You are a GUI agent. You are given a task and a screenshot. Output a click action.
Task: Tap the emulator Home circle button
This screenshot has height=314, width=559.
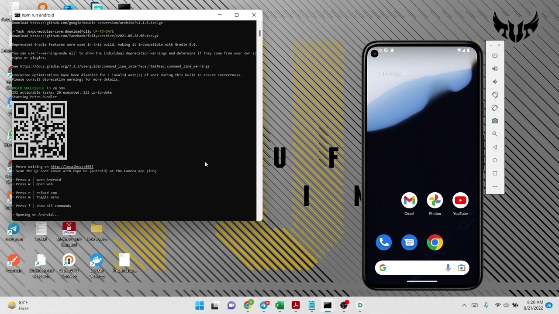coord(495,160)
